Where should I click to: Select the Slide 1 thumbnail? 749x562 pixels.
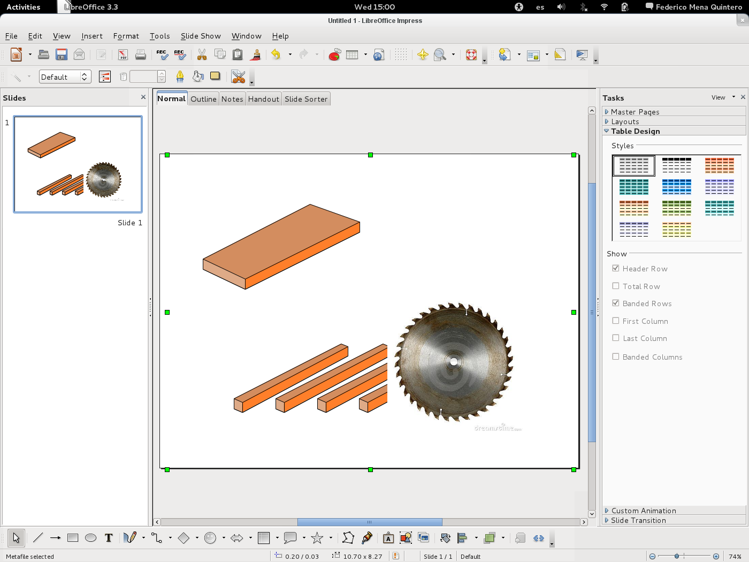click(x=78, y=164)
